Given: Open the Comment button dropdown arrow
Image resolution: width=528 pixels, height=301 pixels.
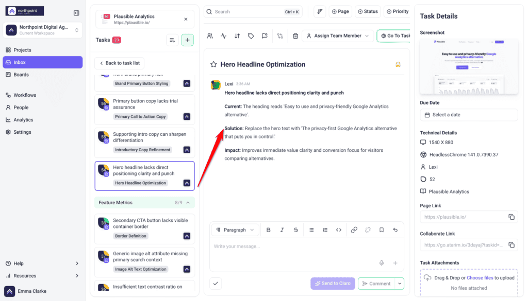Looking at the screenshot, I should tap(400, 284).
